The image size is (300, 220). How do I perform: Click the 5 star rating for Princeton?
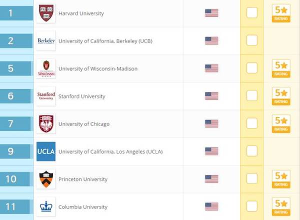281,179
